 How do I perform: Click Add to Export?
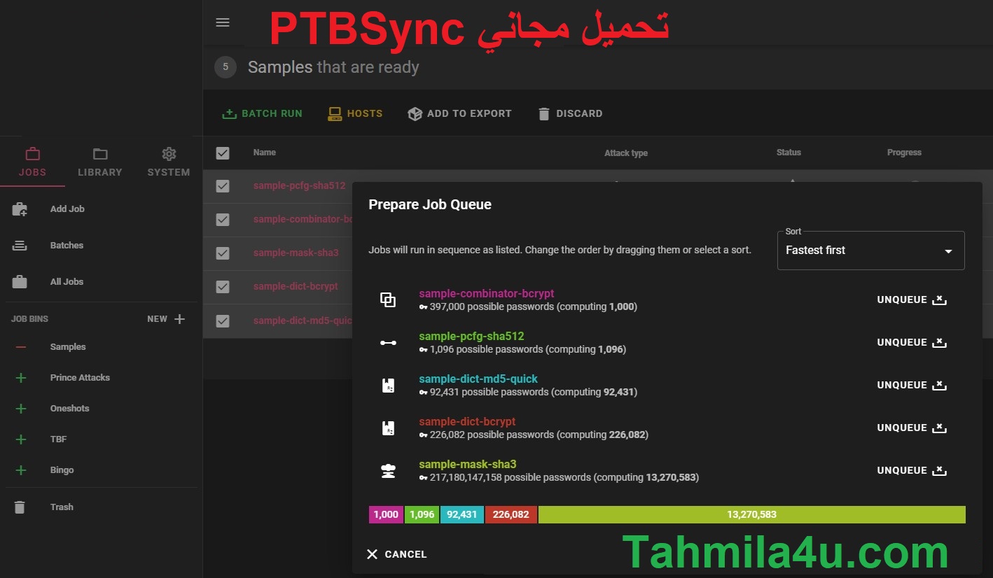459,113
